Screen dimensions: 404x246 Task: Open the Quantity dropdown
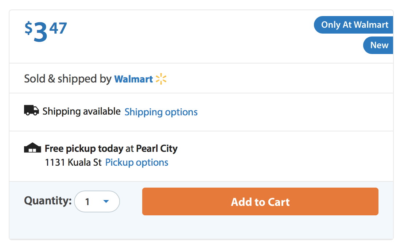click(97, 201)
